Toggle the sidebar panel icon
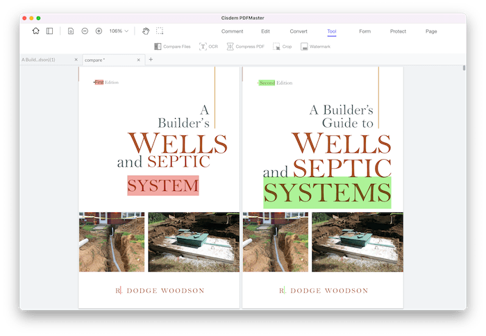 49,31
